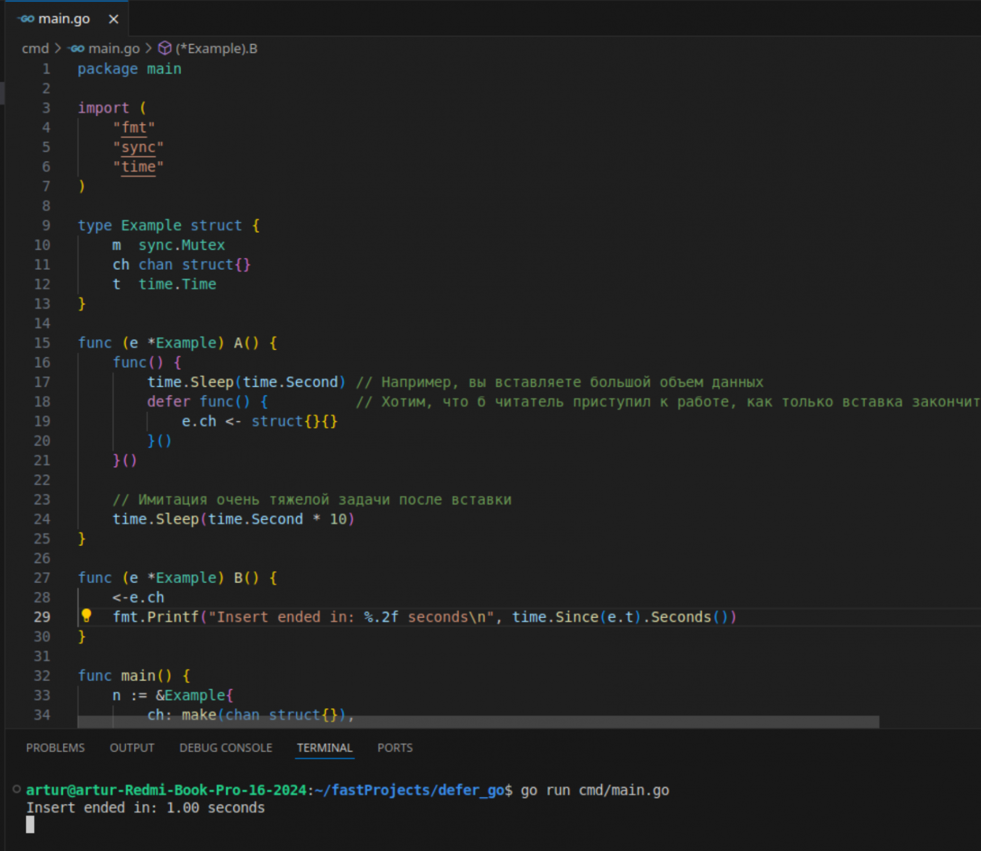Click the "go run cmd/main.go" terminal command

point(595,790)
